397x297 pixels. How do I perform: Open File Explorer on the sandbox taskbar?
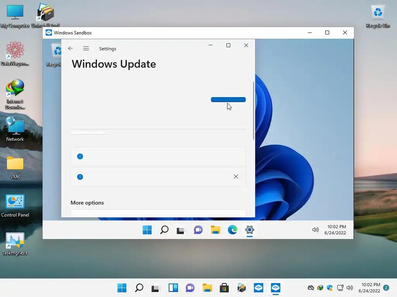215,230
